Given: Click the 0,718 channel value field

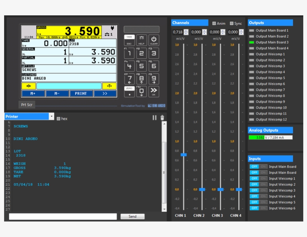Looking at the screenshot, I should click(178, 32).
